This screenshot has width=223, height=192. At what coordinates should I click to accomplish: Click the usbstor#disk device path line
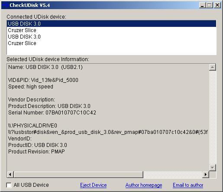point(108,132)
